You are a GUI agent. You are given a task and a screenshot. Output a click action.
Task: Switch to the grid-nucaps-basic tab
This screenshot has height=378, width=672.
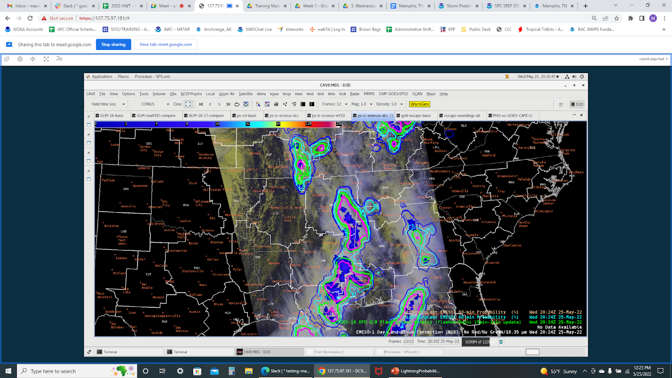(415, 115)
